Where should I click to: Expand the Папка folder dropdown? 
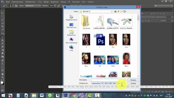(x=111, y=11)
